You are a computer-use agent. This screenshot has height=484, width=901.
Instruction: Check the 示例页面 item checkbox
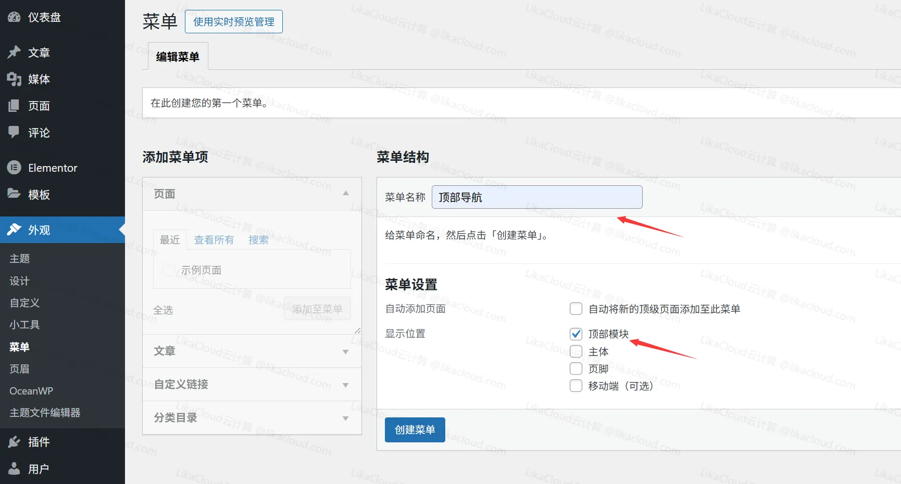(x=168, y=270)
